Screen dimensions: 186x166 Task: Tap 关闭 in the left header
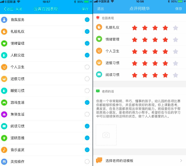(19, 9)
